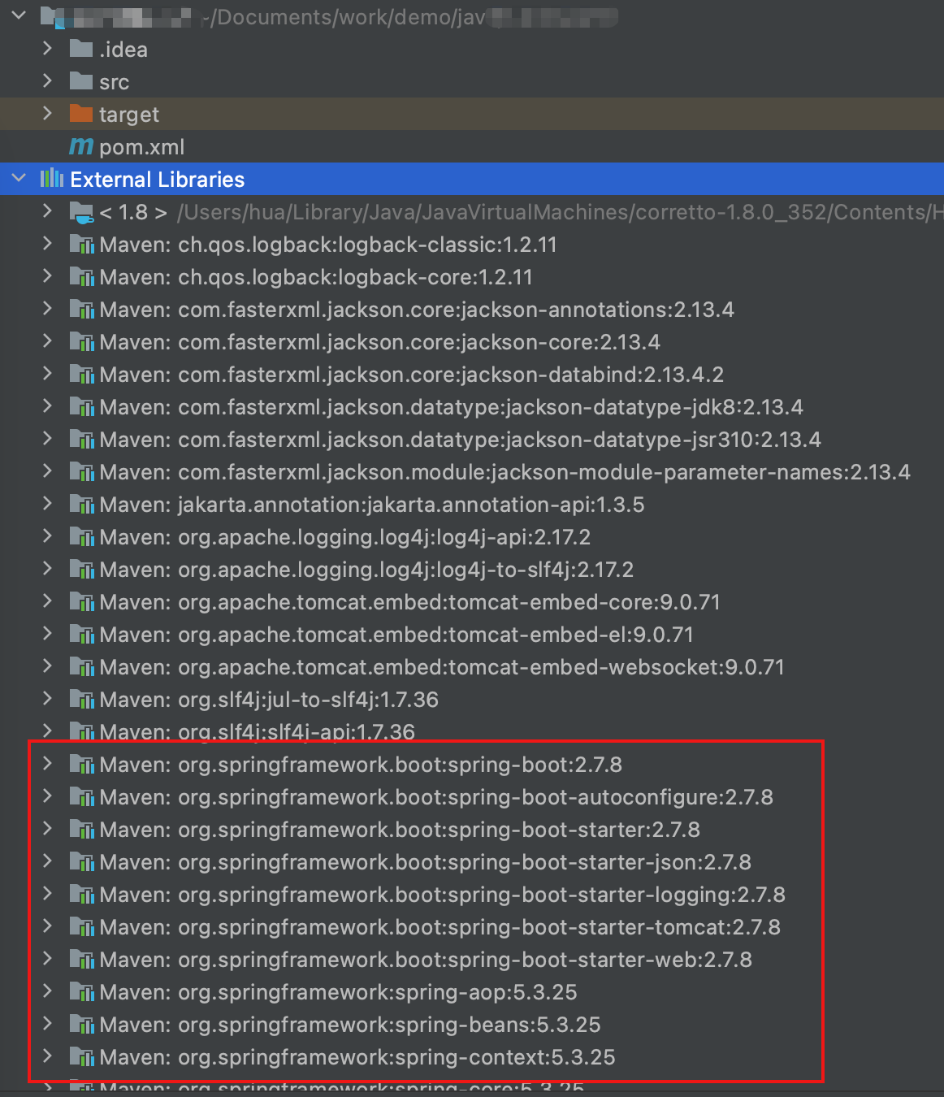
Task: Select Maven: jackson-module-parameter-names:2.13.4 entry
Action: coord(505,472)
